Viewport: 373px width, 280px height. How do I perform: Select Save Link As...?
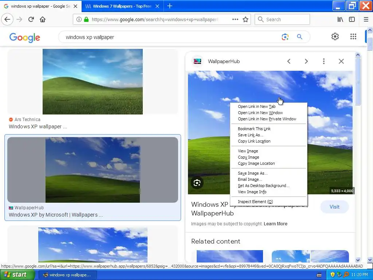(x=269, y=135)
